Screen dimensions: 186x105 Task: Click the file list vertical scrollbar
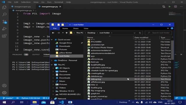pyautogui.click(x=172, y=50)
